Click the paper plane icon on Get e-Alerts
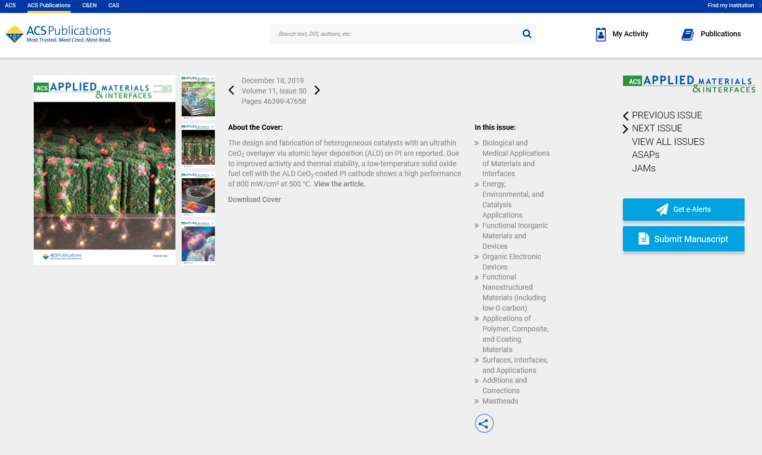 [662, 209]
